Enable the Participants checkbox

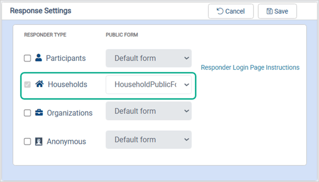[27, 58]
